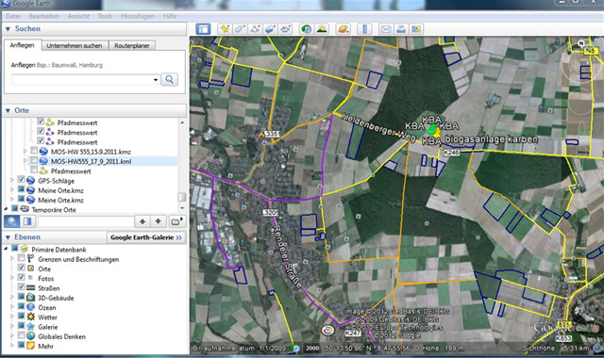
Task: Expand the Mehr layer node
Action: coord(12,346)
